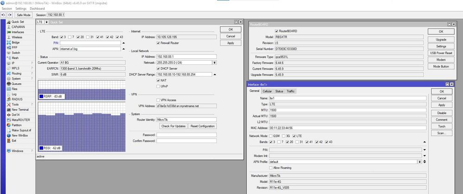Open Partition in the sidebar

(18, 125)
